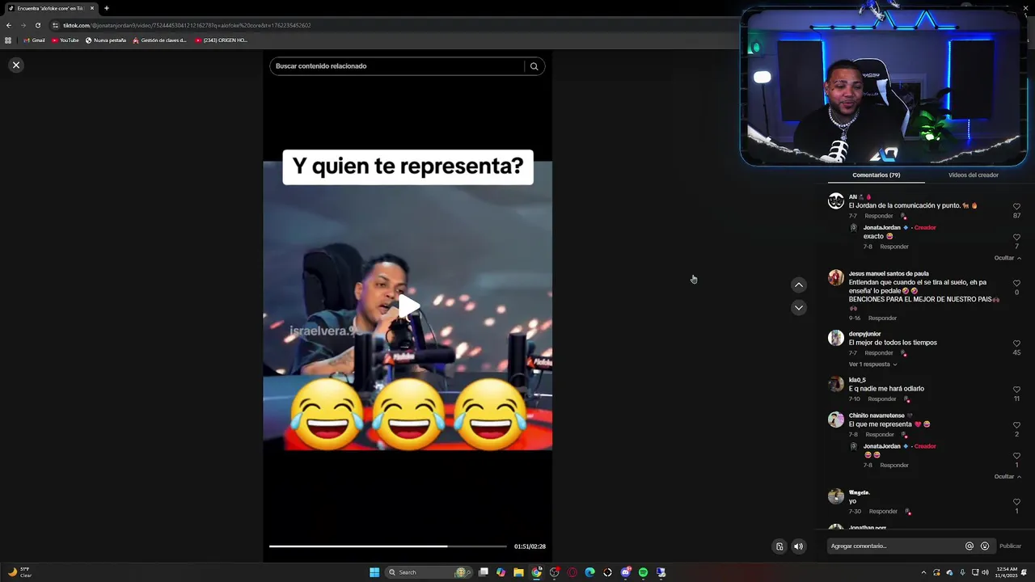Reply to kla0_5's comment via Responder
The width and height of the screenshot is (1035, 582).
click(x=882, y=399)
